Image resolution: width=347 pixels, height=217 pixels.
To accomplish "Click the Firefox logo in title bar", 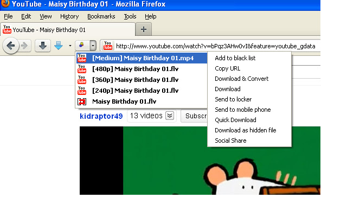I will 5,3.
